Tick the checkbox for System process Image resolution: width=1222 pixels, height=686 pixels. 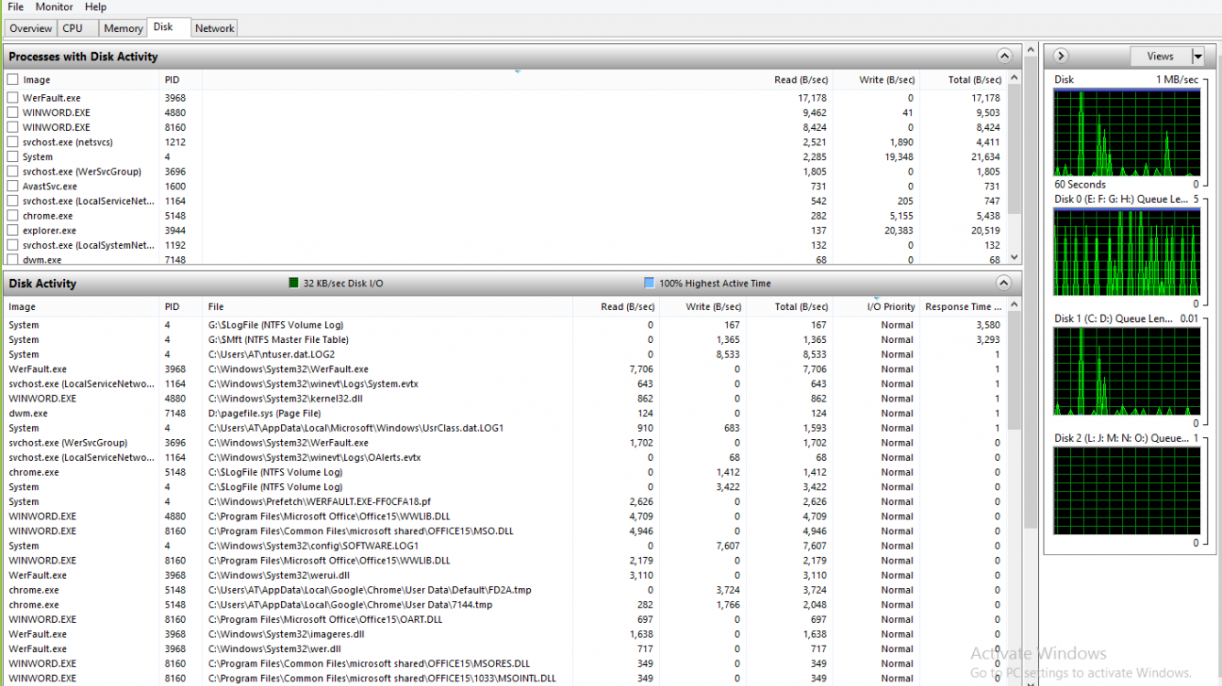[13, 156]
